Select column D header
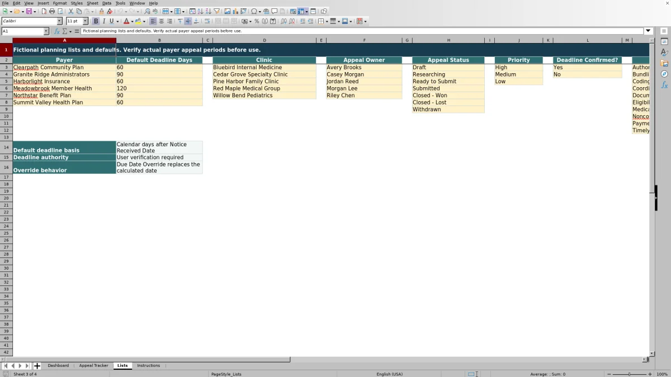Screen dimensions: 671x377 tap(264, 40)
